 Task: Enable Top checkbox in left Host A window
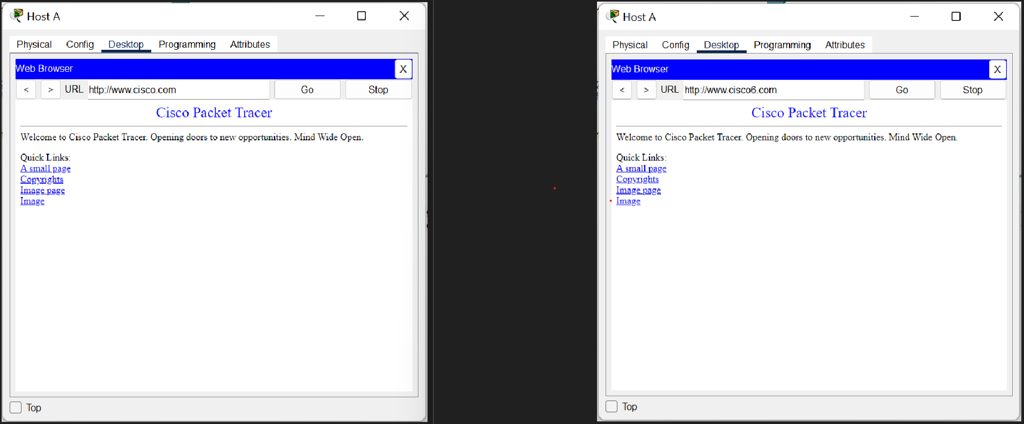(x=16, y=407)
